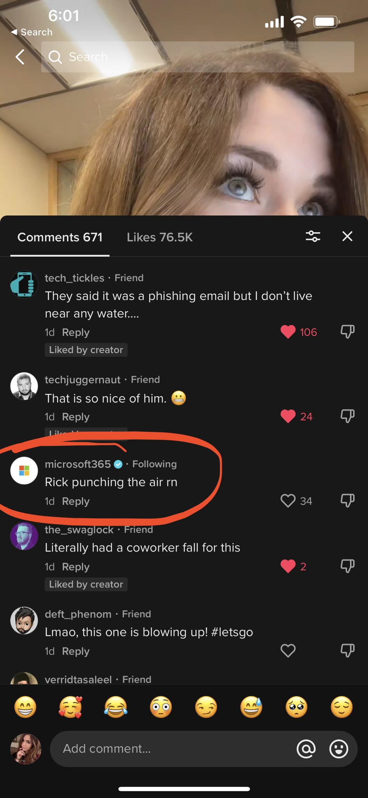Like the deft_phenom comment

pyautogui.click(x=288, y=650)
